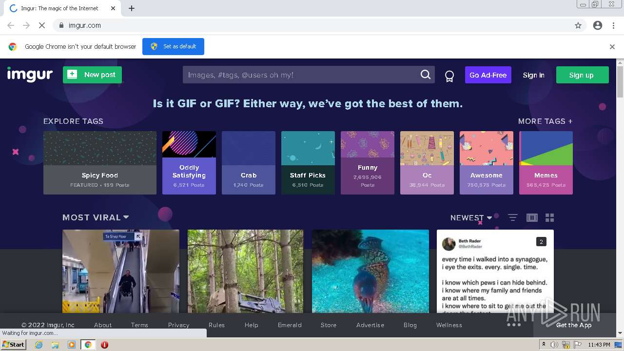Switch to waterfall layout icon
Image resolution: width=624 pixels, height=351 pixels.
532,217
